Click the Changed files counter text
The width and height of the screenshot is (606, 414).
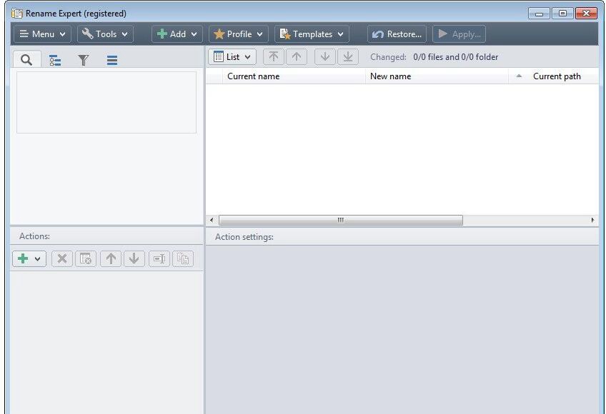[x=434, y=57]
